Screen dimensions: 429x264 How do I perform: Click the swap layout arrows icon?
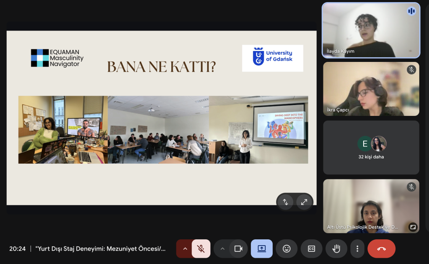click(286, 202)
